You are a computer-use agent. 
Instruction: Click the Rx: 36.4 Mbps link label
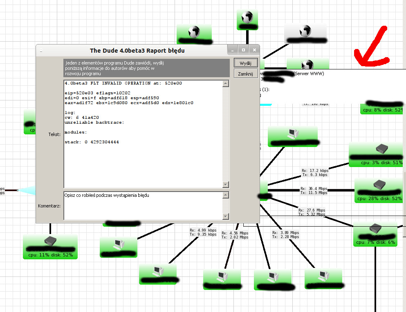pyautogui.click(x=314, y=191)
